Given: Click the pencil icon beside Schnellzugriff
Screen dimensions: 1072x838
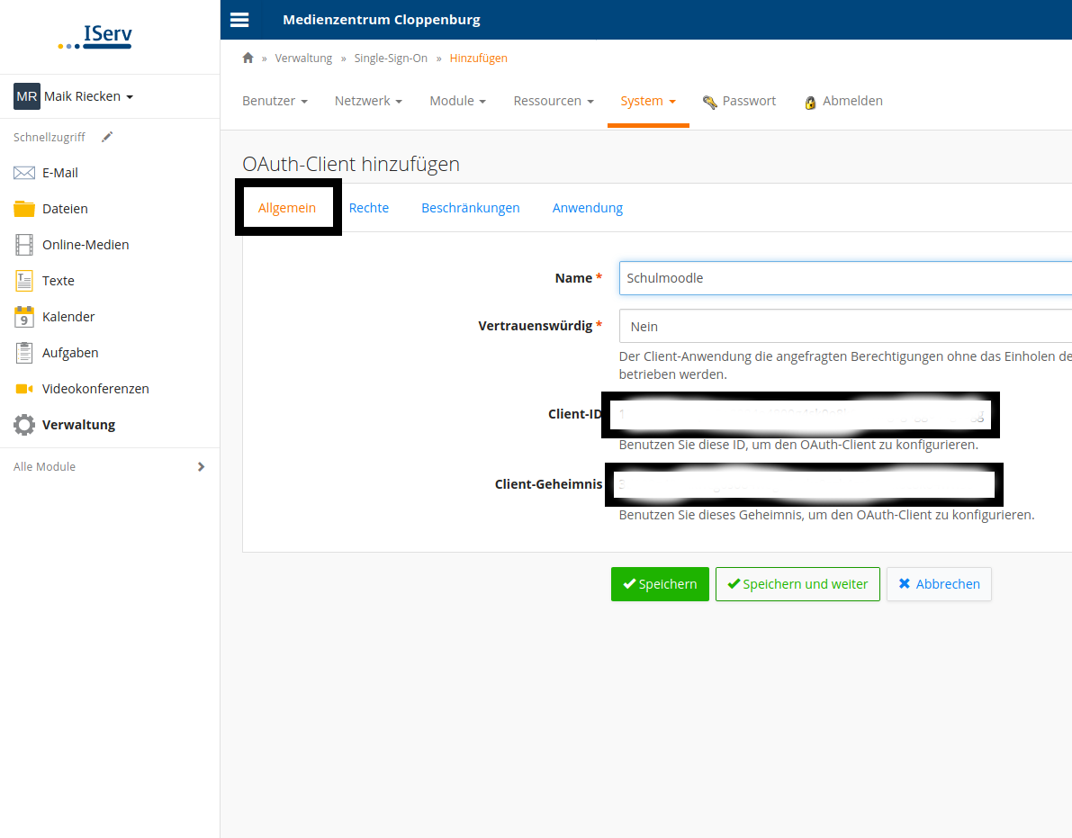Looking at the screenshot, I should [x=107, y=137].
